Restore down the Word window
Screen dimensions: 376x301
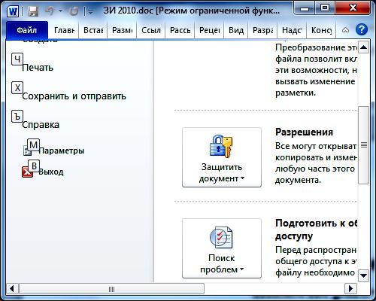[325, 8]
